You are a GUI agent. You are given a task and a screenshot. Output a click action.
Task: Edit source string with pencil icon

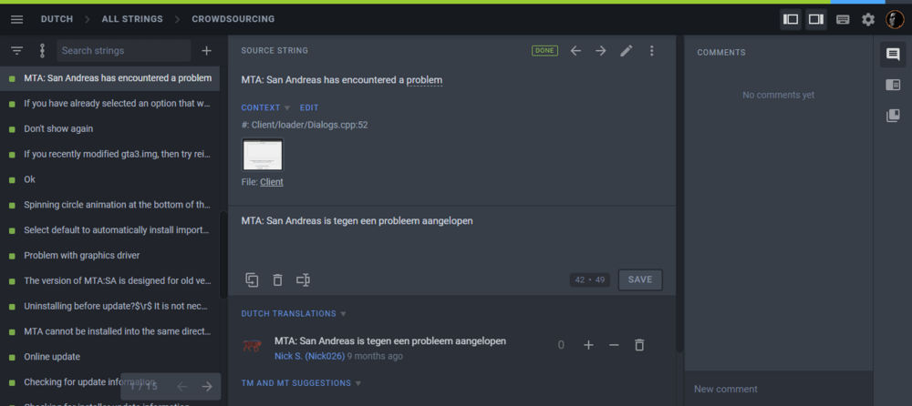(626, 51)
